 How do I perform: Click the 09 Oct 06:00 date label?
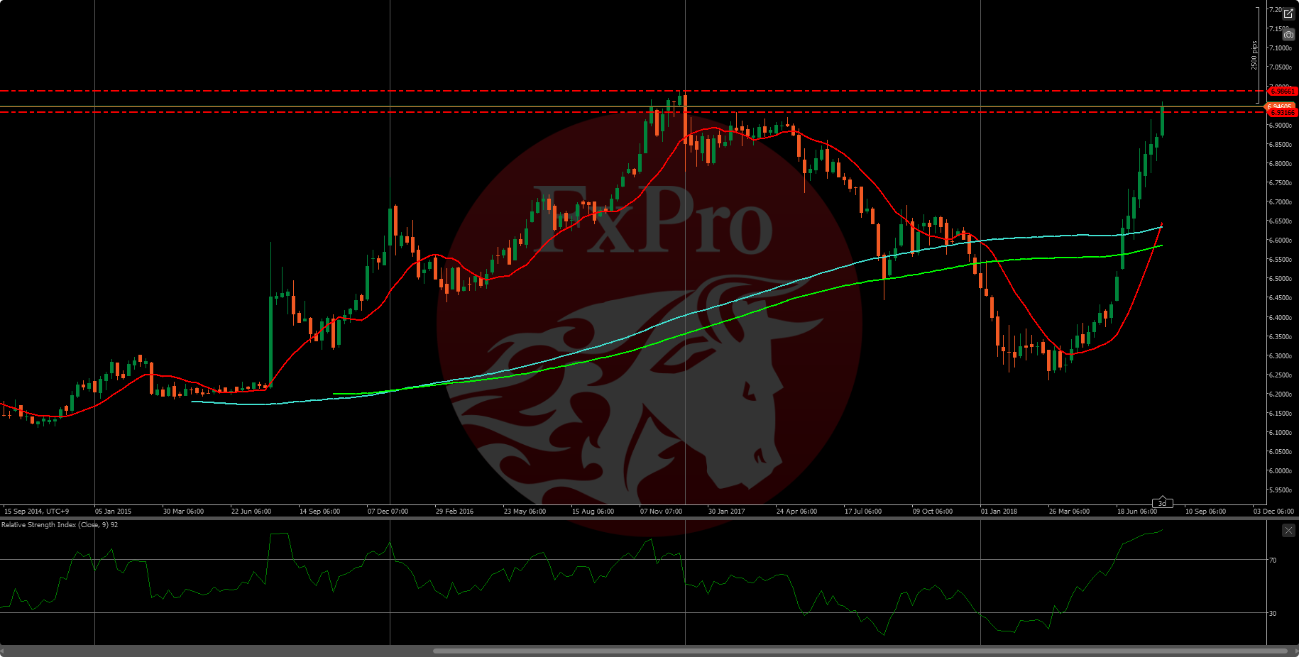coord(933,511)
